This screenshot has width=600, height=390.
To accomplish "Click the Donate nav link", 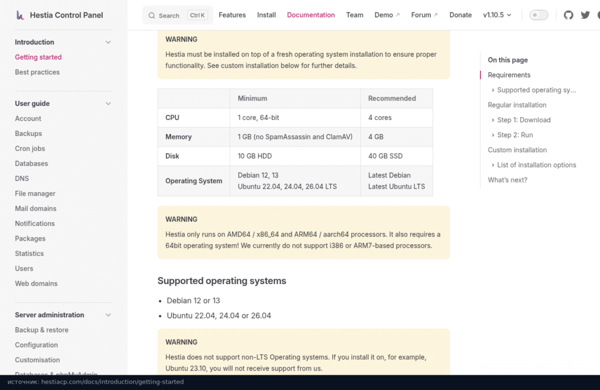I will pyautogui.click(x=461, y=15).
